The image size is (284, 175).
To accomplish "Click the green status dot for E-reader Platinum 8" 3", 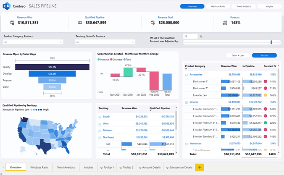I will coord(266,123).
